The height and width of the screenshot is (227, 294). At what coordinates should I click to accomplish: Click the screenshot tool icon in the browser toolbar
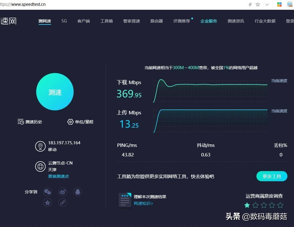tap(290, 4)
